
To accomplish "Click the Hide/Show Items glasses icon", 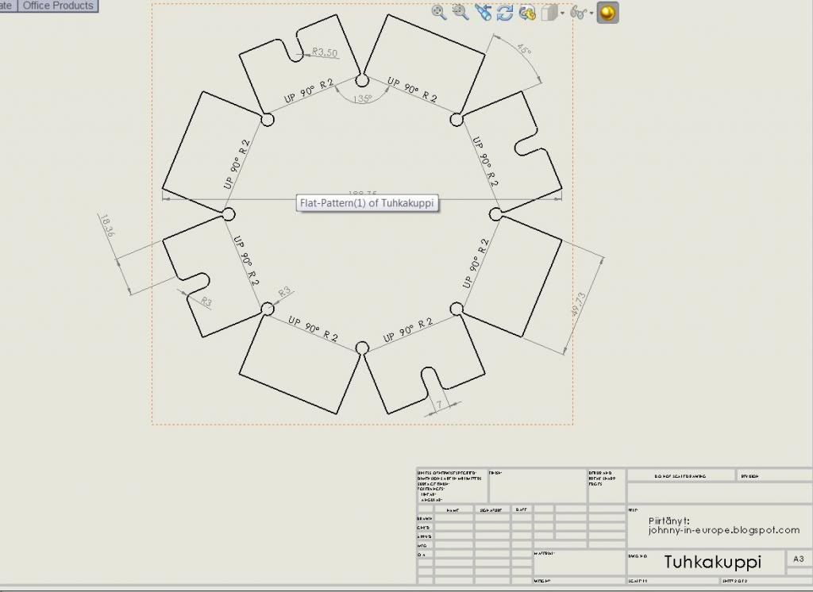I will click(579, 13).
